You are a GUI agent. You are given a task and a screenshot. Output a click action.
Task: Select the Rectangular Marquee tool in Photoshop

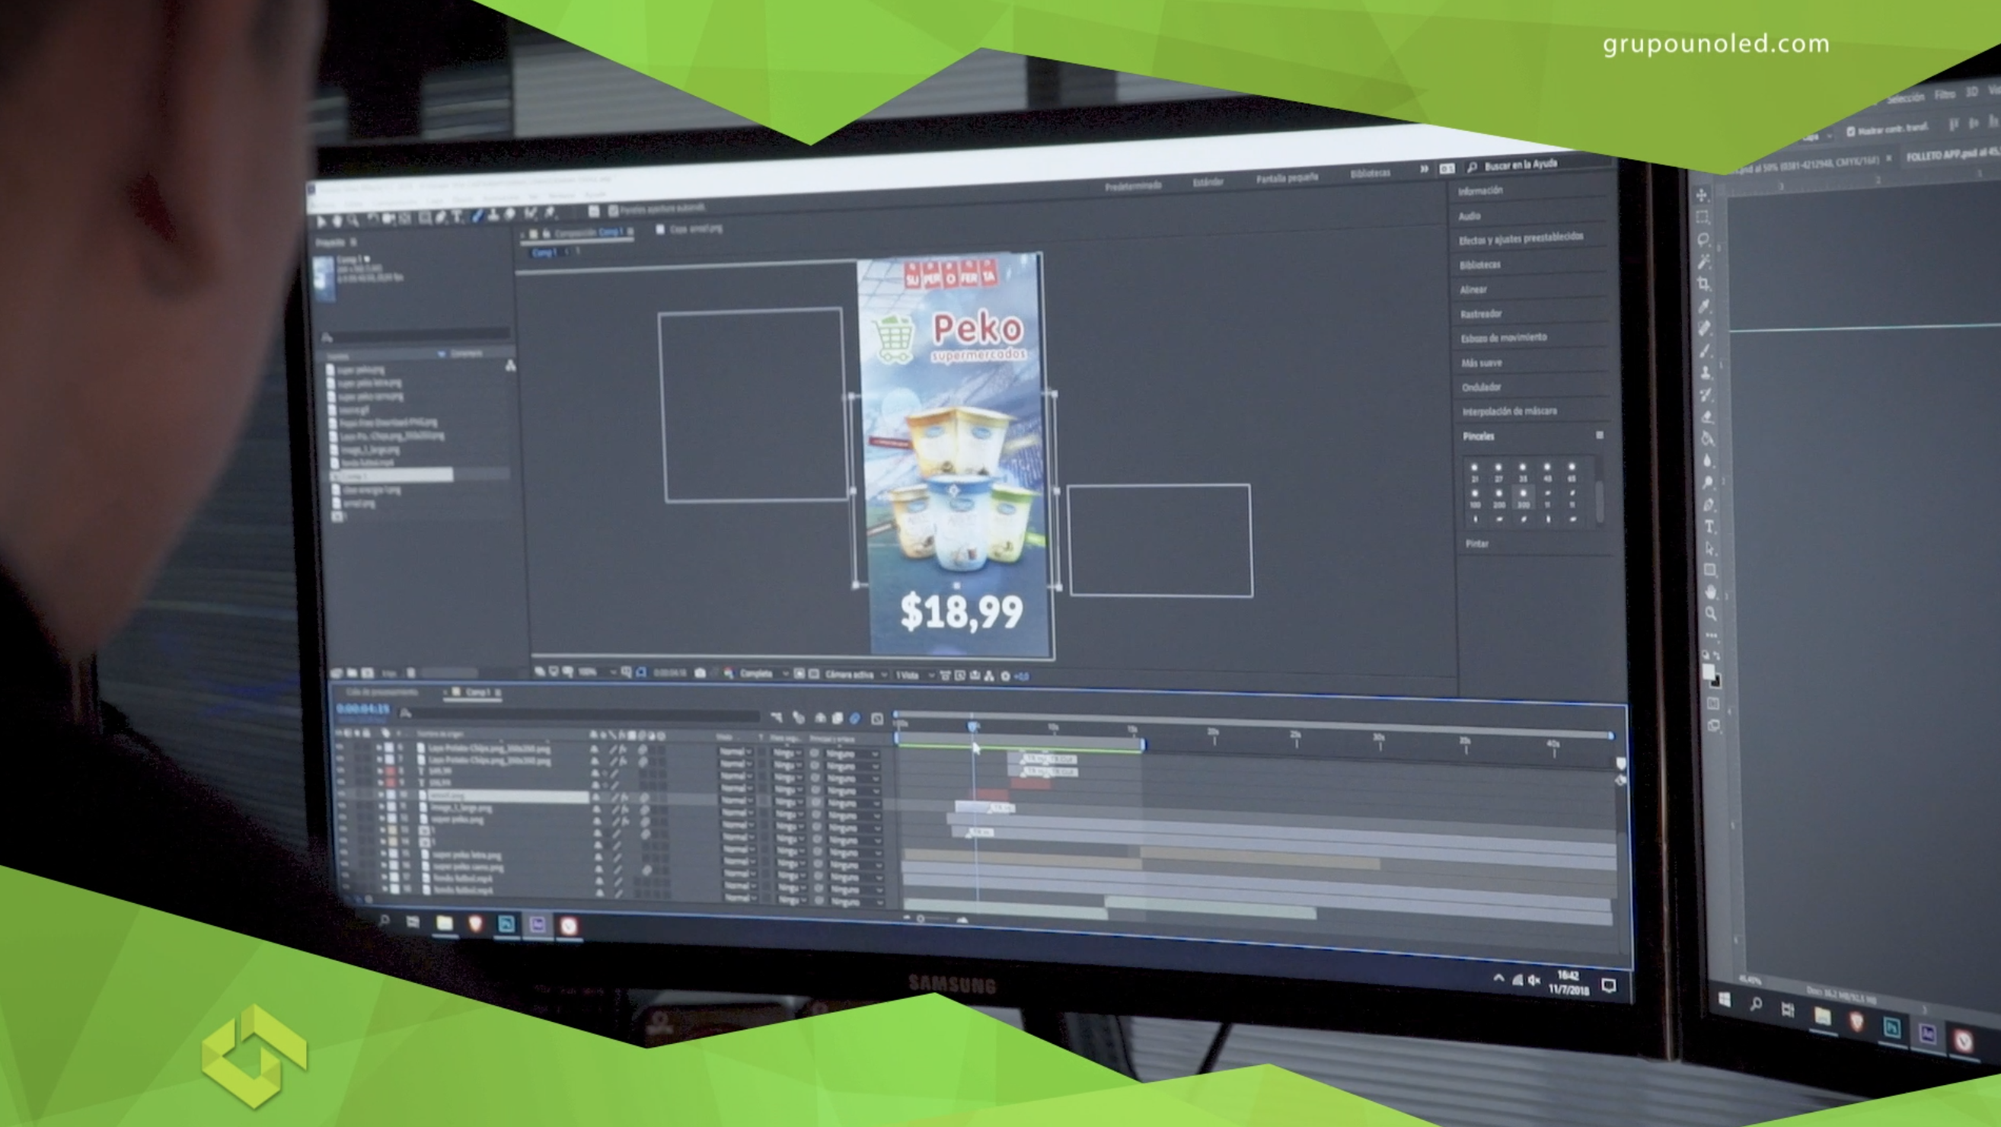coord(1702,217)
